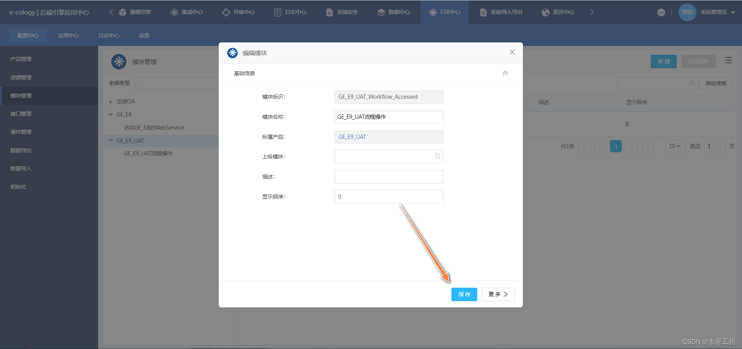Click the 跳至 page number input field
This screenshot has height=349, width=742.
(x=715, y=146)
